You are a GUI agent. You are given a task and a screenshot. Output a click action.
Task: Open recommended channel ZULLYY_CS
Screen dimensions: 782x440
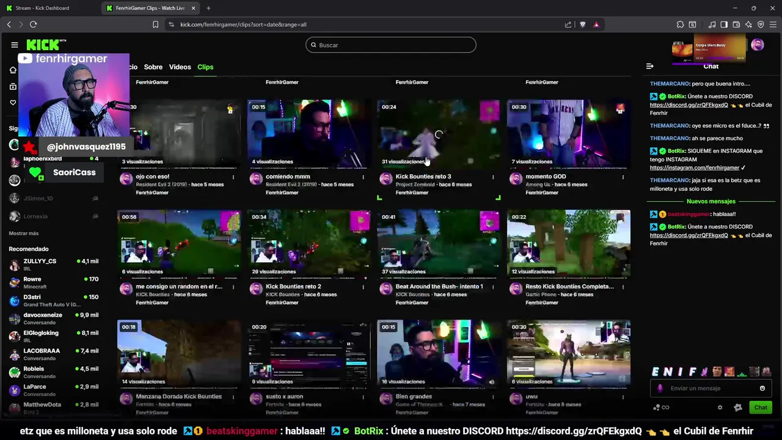click(x=54, y=265)
